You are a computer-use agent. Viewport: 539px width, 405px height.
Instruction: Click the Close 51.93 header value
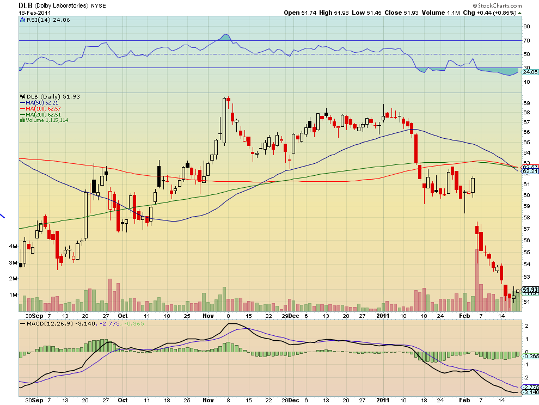pos(401,13)
